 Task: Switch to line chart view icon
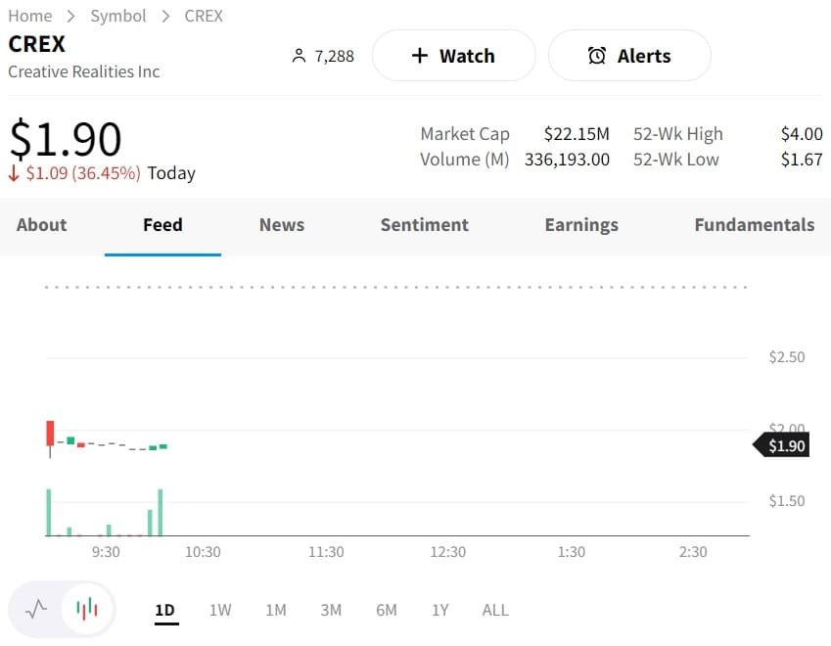point(36,610)
